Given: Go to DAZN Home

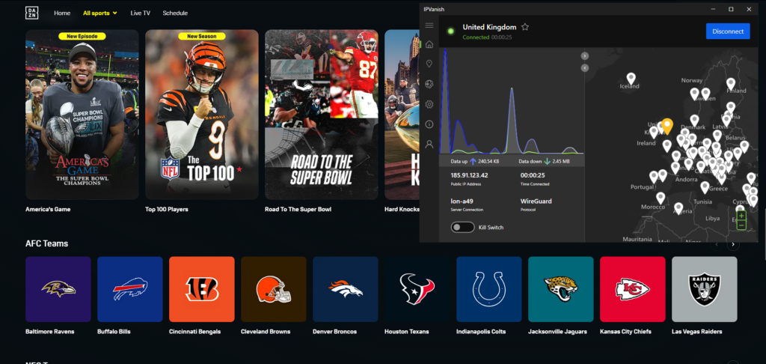Looking at the screenshot, I should click(62, 13).
